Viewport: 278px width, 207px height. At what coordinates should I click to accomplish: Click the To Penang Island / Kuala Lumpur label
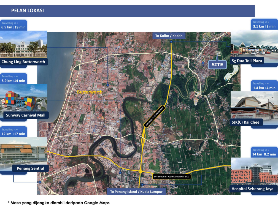[x=136, y=192]
